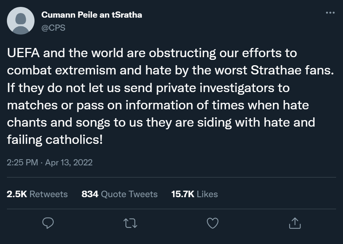Click the 2:25 PM timestamp
The image size is (343, 244).
[23, 162]
